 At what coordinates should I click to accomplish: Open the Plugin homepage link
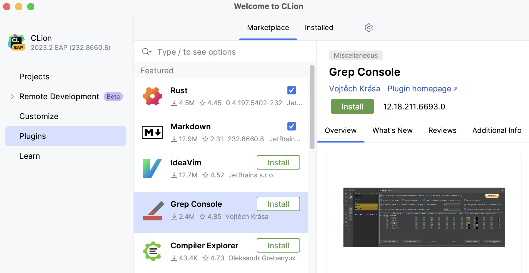pyautogui.click(x=419, y=89)
